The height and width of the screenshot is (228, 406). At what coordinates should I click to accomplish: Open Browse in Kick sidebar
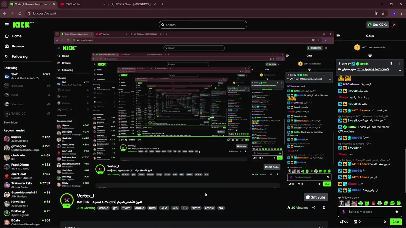coord(15,46)
